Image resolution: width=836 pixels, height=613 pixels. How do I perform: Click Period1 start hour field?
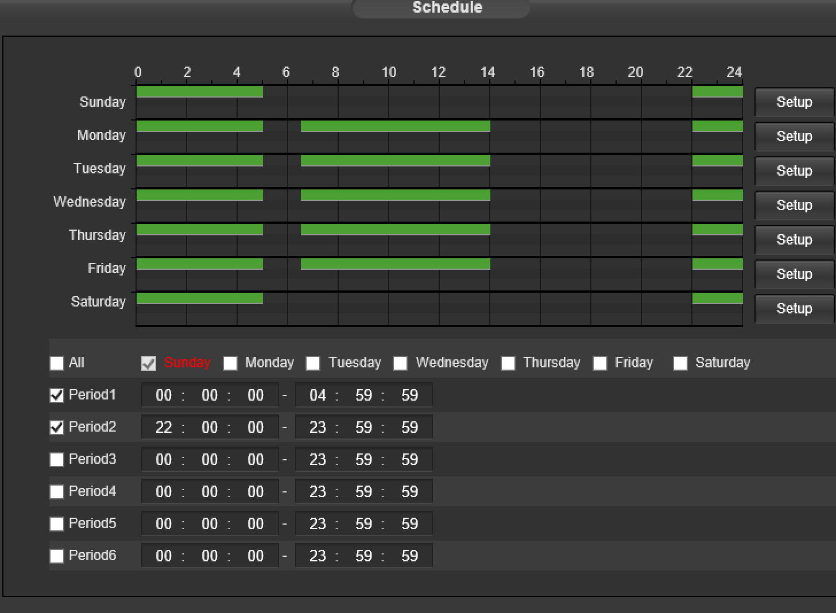(x=164, y=395)
